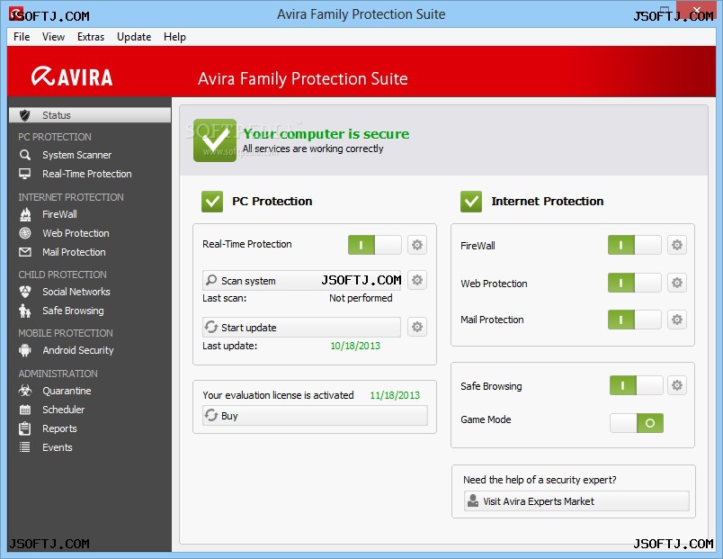Open Safe Browsing settings gear
Viewport: 723px width, 559px height.
[677, 385]
